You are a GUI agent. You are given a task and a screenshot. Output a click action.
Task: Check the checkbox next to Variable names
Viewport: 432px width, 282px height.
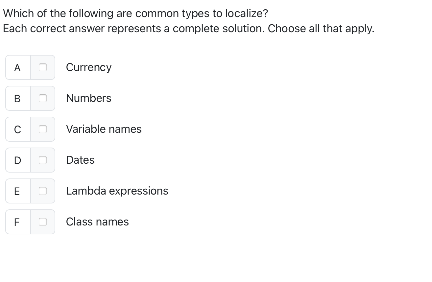tap(43, 129)
